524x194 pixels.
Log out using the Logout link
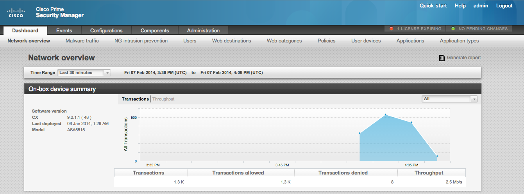pyautogui.click(x=504, y=6)
